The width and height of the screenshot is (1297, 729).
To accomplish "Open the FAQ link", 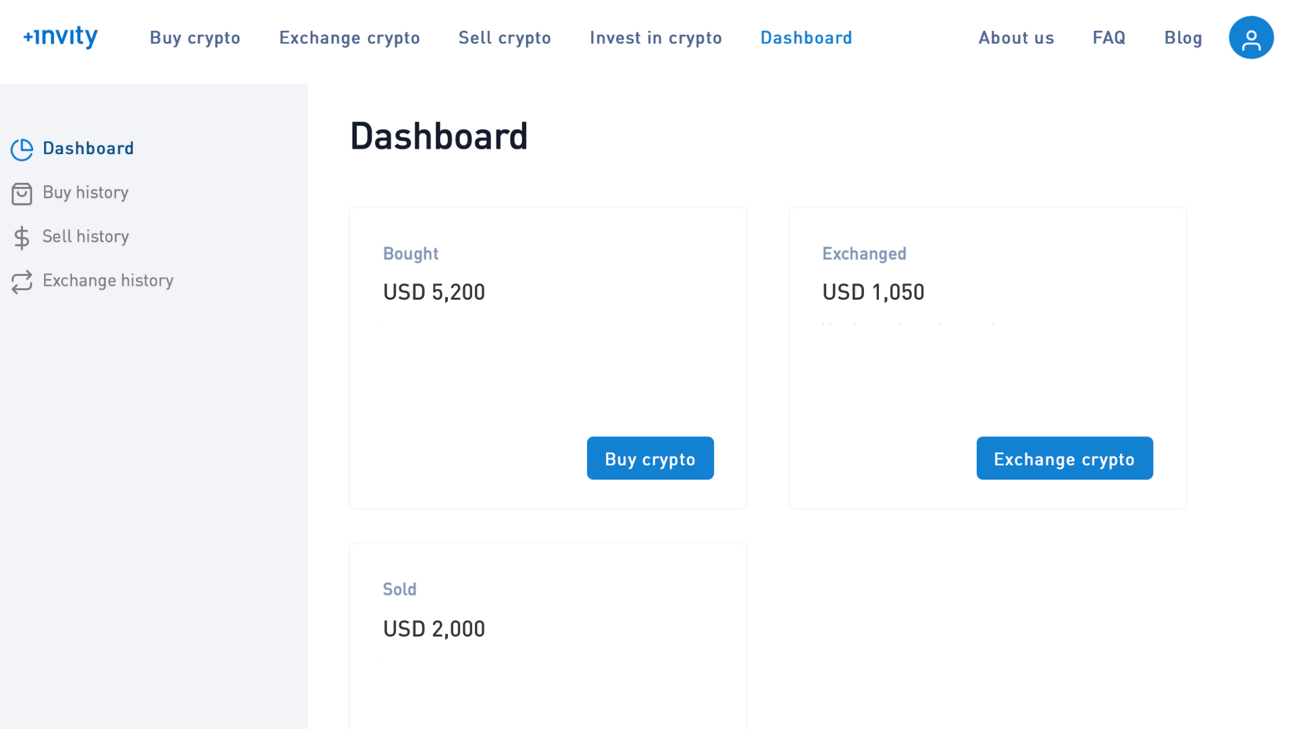I will 1109,38.
